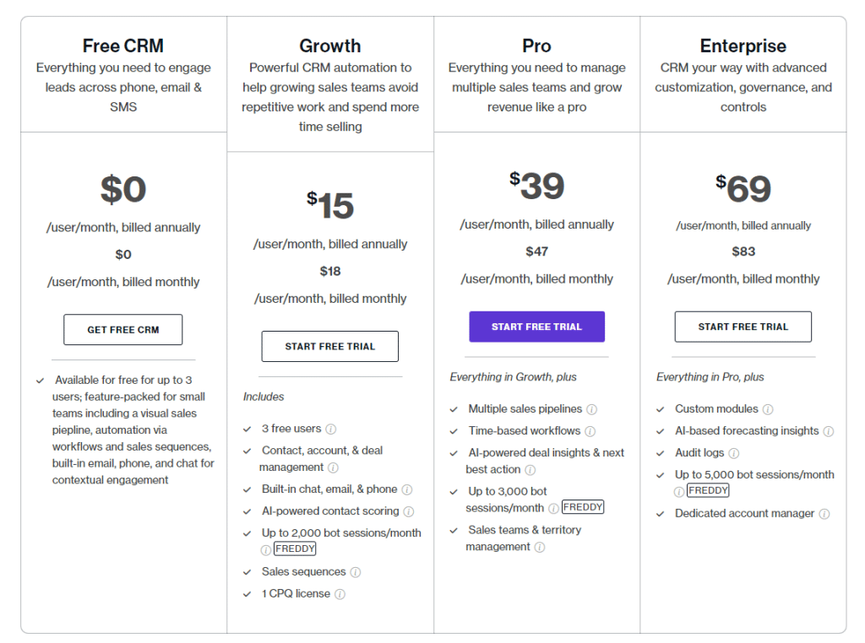Image resolution: width=865 pixels, height=643 pixels.
Task: Show info for AI-powered contact scoring
Action: [409, 511]
